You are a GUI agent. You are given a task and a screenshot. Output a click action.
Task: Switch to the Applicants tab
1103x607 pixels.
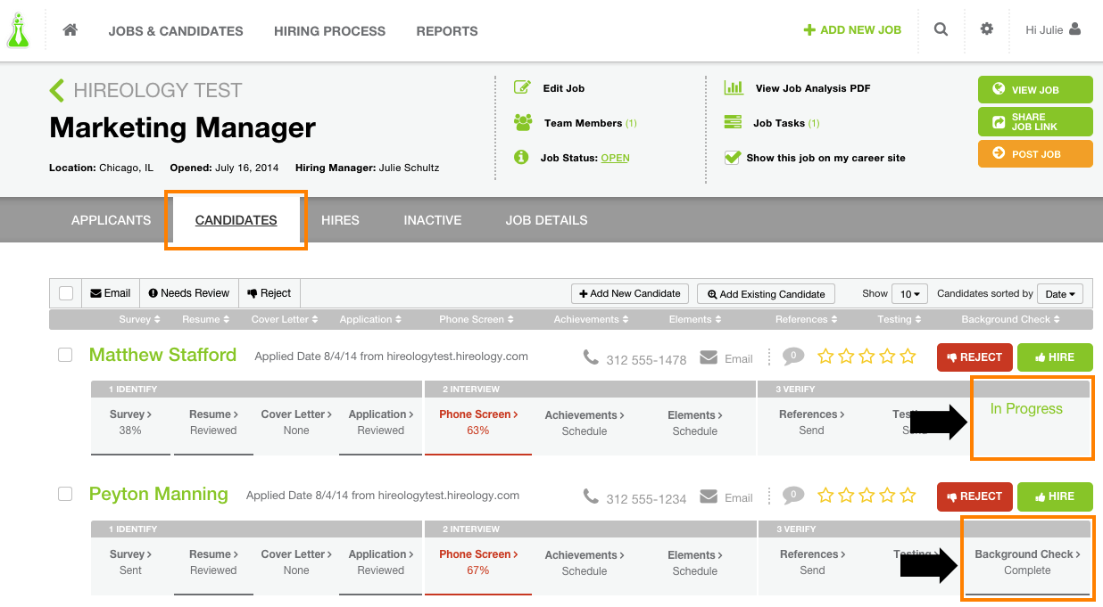(x=111, y=220)
